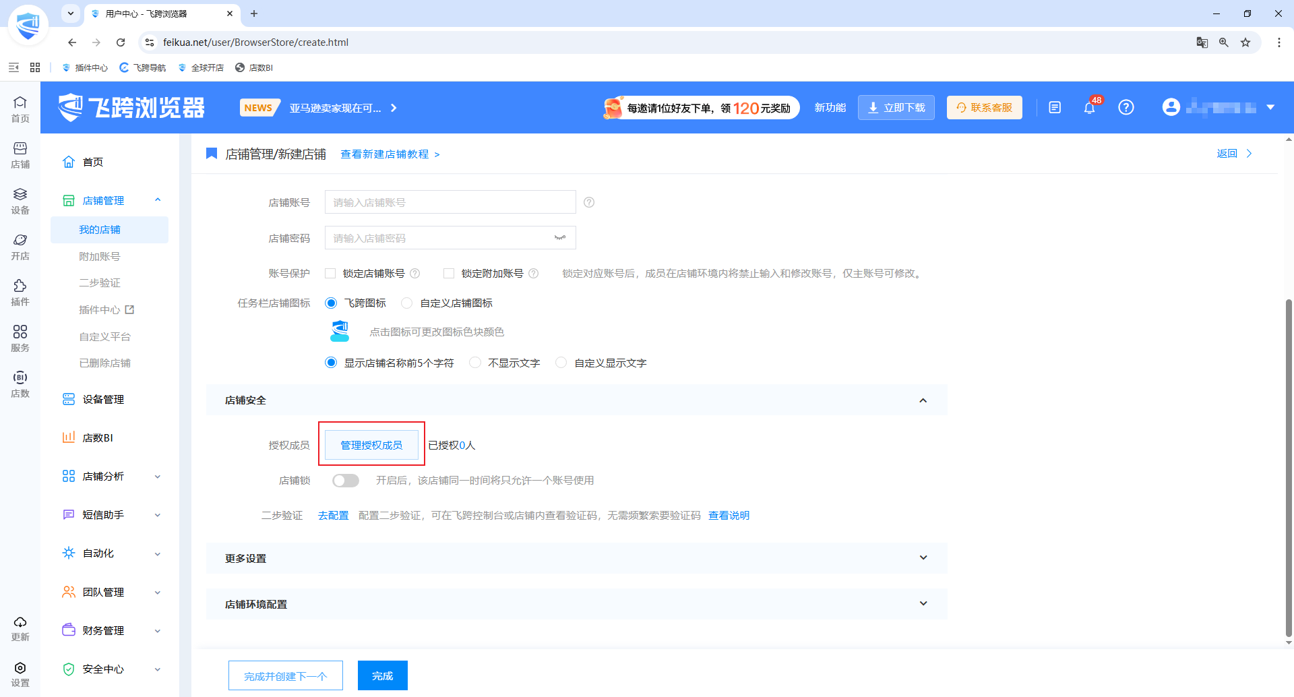Image resolution: width=1294 pixels, height=697 pixels.
Task: Click the user avatar icon in header
Action: [x=1171, y=107]
